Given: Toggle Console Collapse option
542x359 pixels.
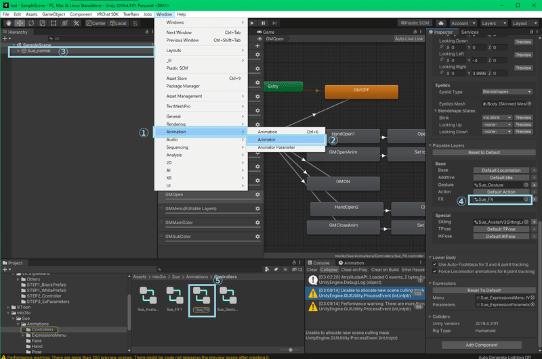Looking at the screenshot, I should pos(329,270).
